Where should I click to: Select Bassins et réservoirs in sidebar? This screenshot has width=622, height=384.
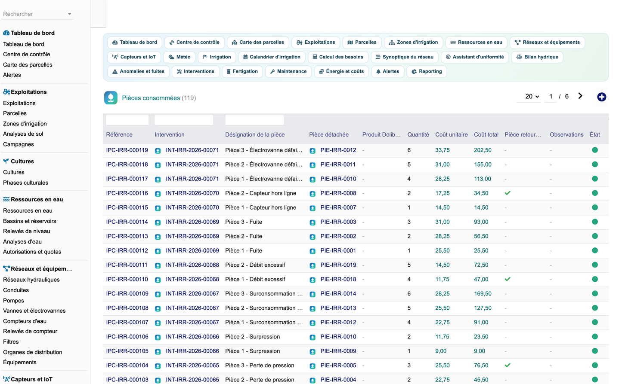pyautogui.click(x=30, y=221)
